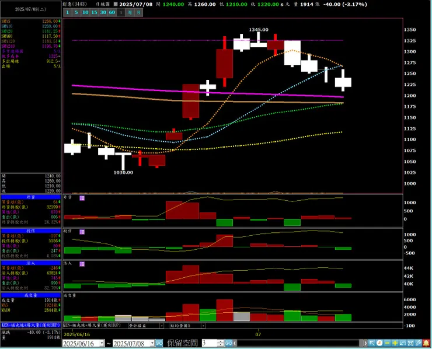
Task: Click the small calendar icon before header date
Action: [x=116, y=4]
